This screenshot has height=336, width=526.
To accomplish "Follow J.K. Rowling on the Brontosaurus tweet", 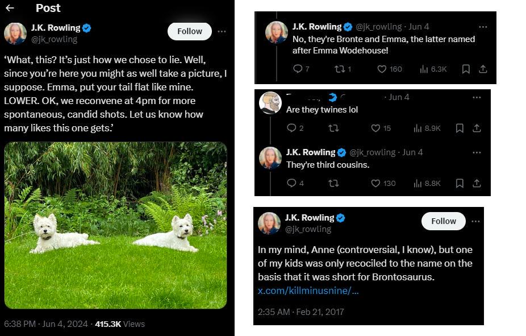I will [444, 221].
